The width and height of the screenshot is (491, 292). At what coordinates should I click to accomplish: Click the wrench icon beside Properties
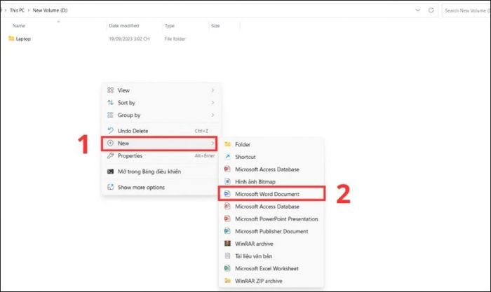point(110,155)
